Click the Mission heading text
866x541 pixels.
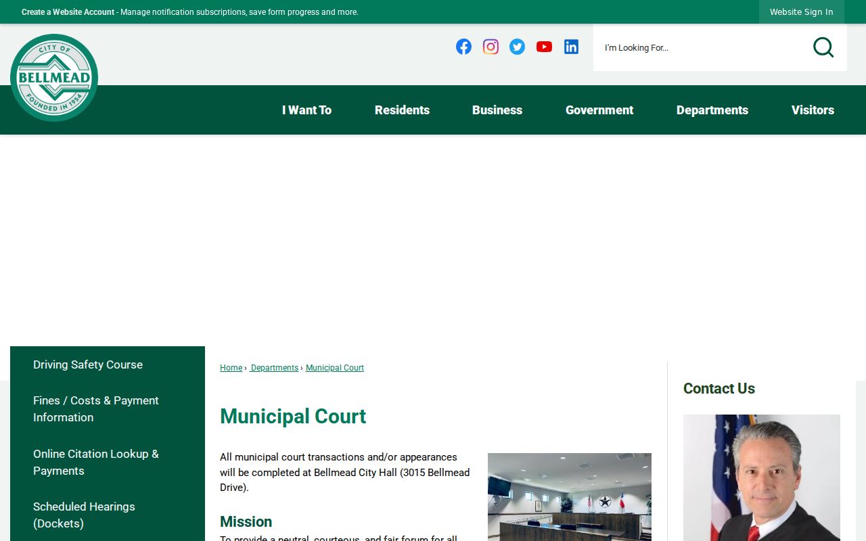[x=246, y=522]
